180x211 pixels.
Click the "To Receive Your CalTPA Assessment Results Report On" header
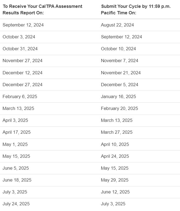click(42, 9)
